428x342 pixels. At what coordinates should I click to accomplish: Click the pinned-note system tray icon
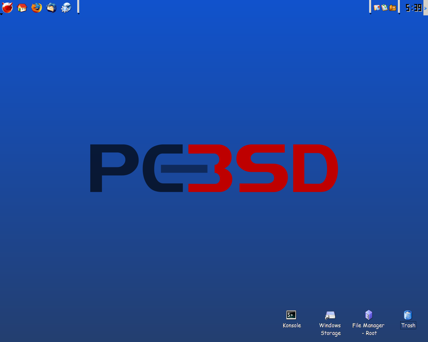pos(377,8)
